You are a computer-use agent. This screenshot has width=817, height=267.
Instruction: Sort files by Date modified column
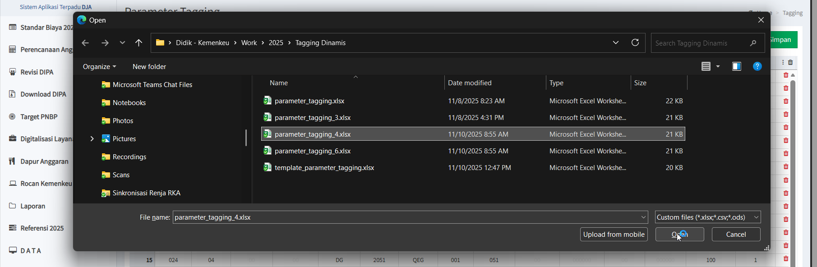470,83
